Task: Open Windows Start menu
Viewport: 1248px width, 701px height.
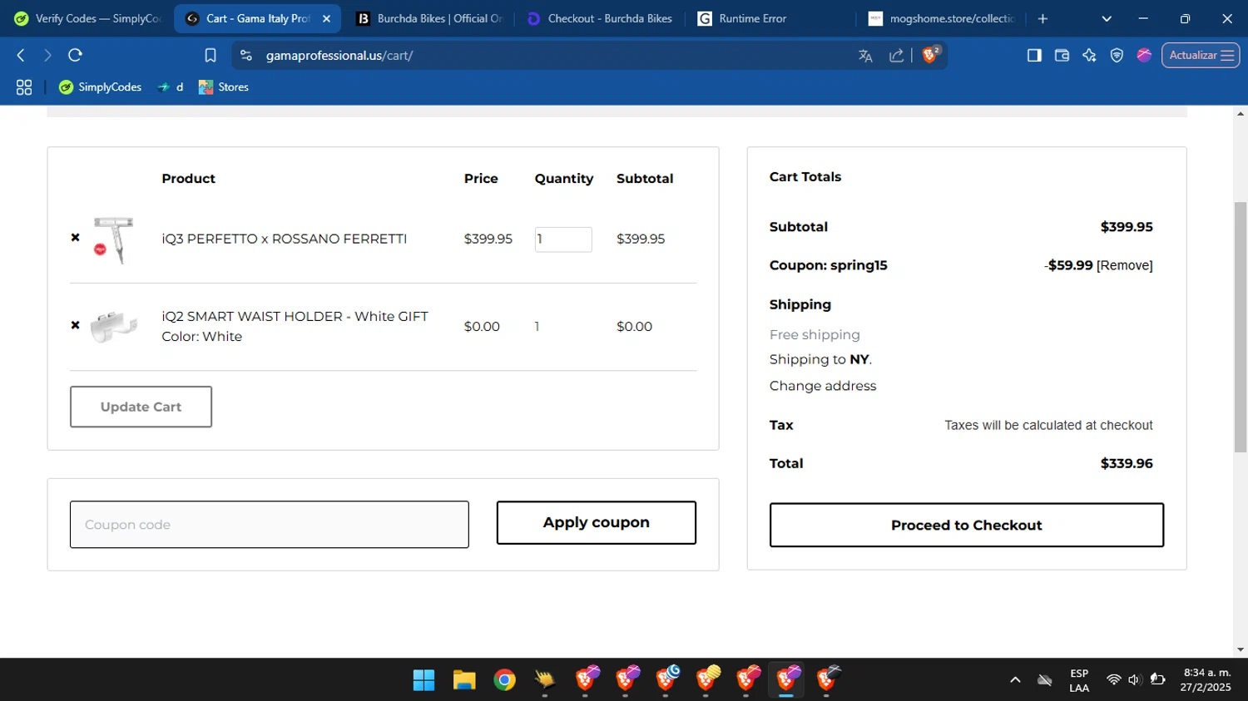Action: (x=424, y=680)
